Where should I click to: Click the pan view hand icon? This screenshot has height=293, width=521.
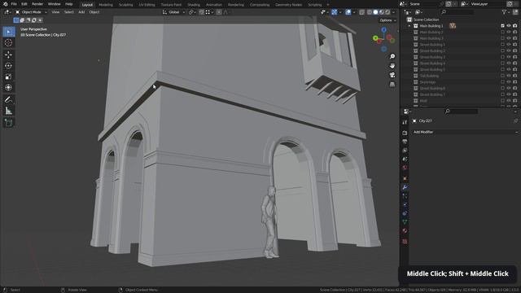point(392,66)
